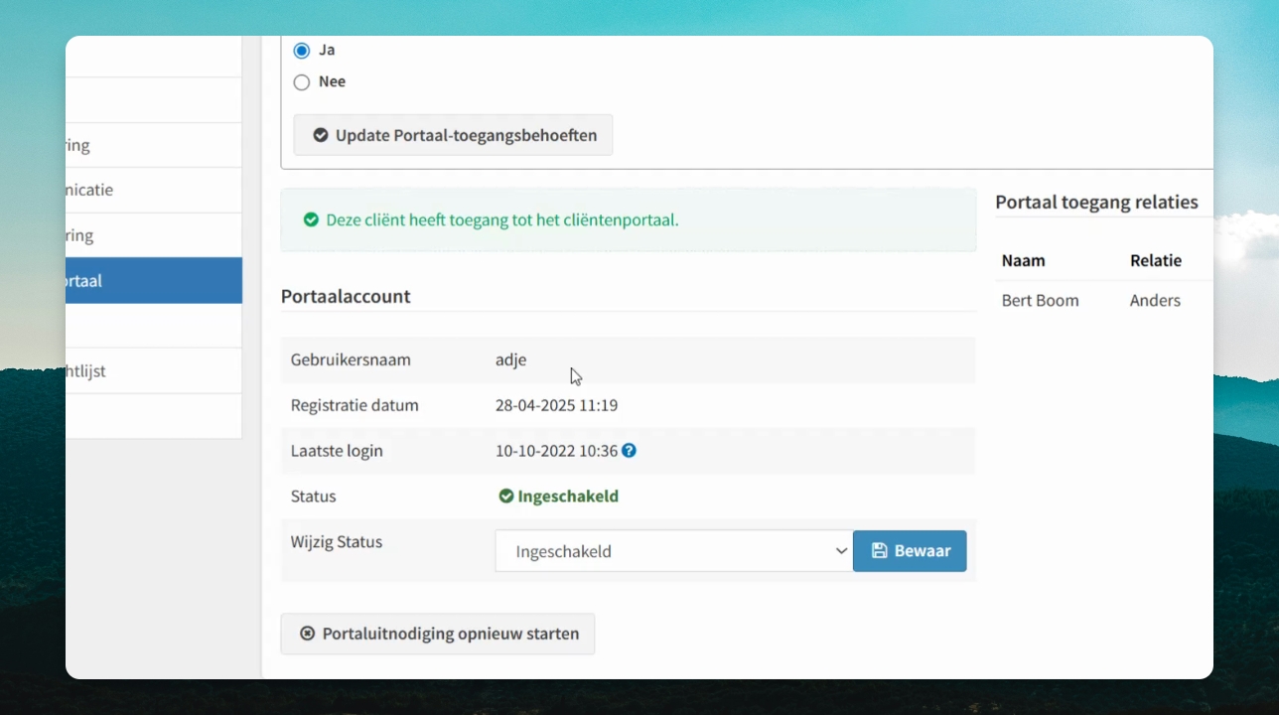Screen dimensions: 1279x715
Task: Click the 'Portaal toegang relaties' heading
Action: (1096, 202)
